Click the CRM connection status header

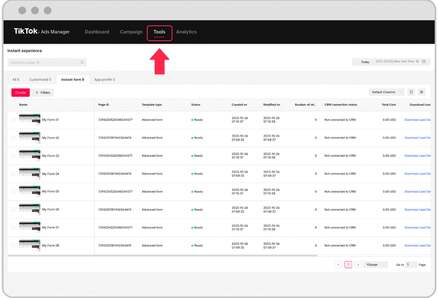pos(341,105)
